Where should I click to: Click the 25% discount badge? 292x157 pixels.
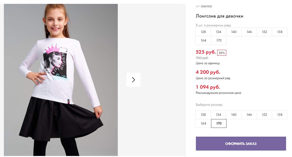click(x=222, y=53)
